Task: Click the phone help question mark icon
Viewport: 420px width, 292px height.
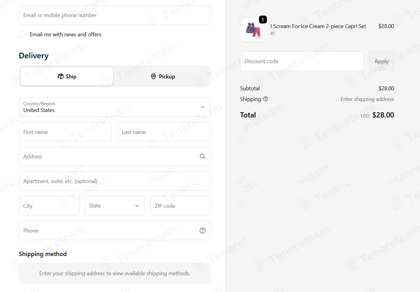Action: [203, 230]
